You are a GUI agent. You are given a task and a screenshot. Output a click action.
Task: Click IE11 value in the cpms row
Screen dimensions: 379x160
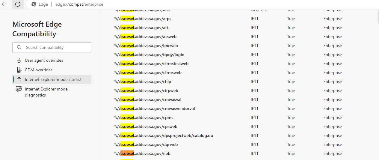[x=254, y=117]
